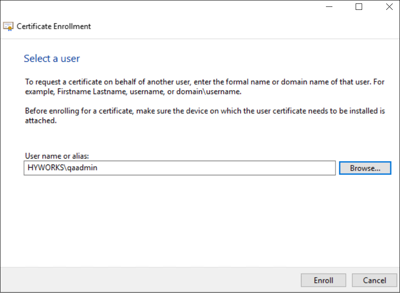Click the gray footer bar beside Enroll
Viewport: 400px width, 293px height.
151,280
